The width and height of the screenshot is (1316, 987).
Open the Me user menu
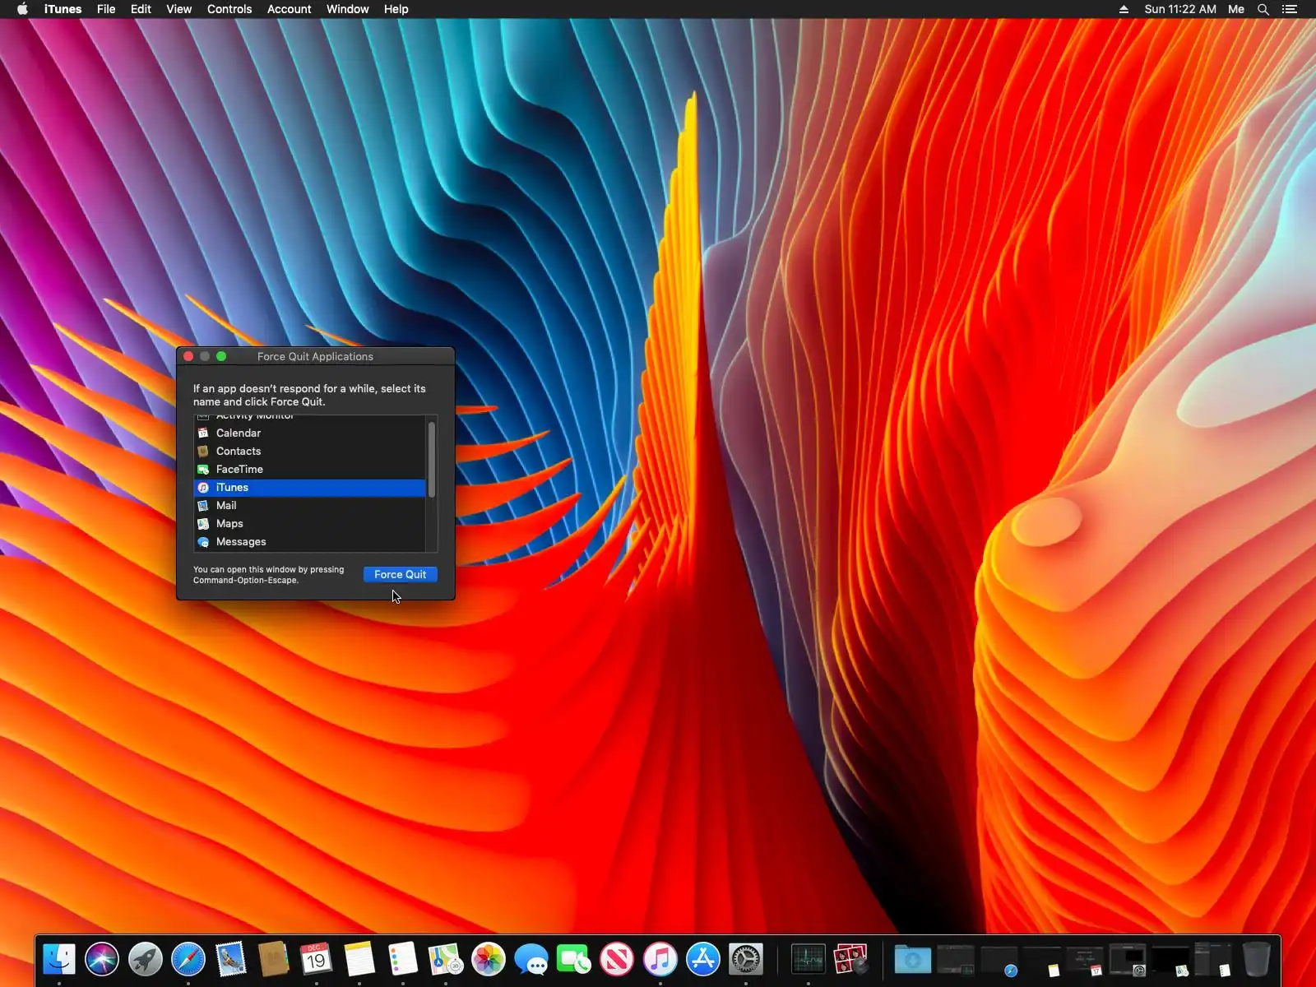tap(1236, 9)
